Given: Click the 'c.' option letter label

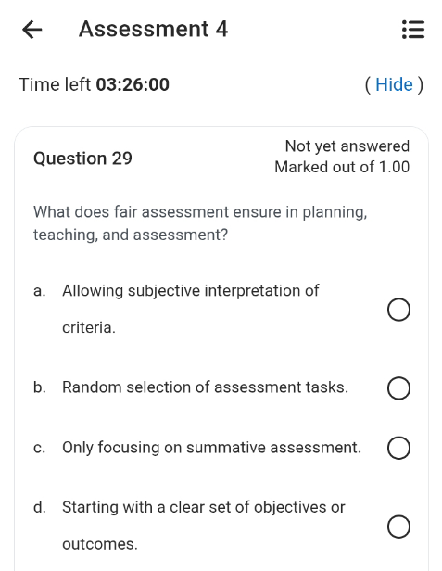Looking at the screenshot, I should (39, 448).
